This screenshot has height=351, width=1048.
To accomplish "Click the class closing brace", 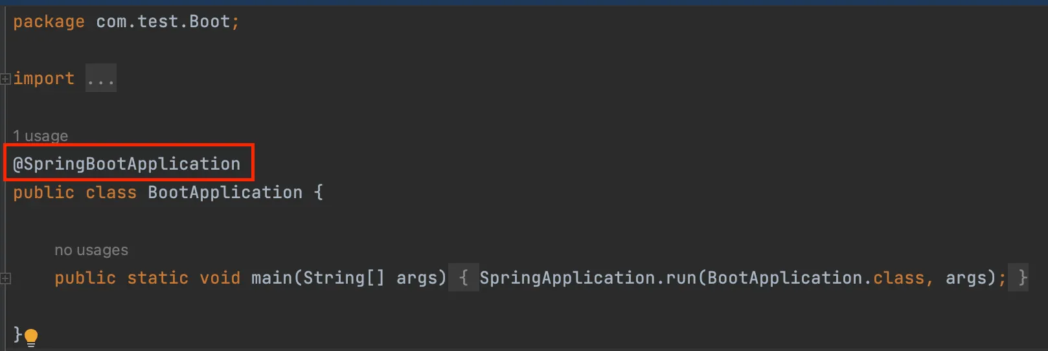I will [18, 335].
